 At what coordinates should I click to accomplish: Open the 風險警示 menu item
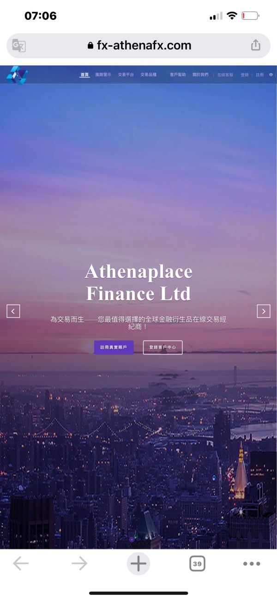pyautogui.click(x=103, y=74)
